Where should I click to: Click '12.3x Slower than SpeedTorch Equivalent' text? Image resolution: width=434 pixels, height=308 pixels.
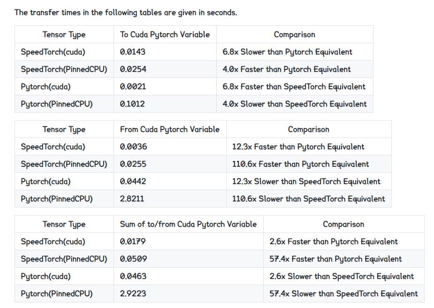(306, 181)
